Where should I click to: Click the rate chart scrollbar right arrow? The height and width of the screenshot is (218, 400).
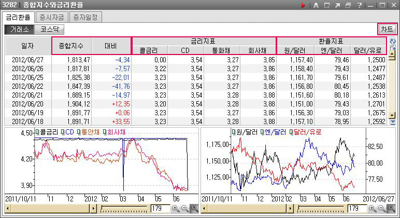tap(93, 209)
